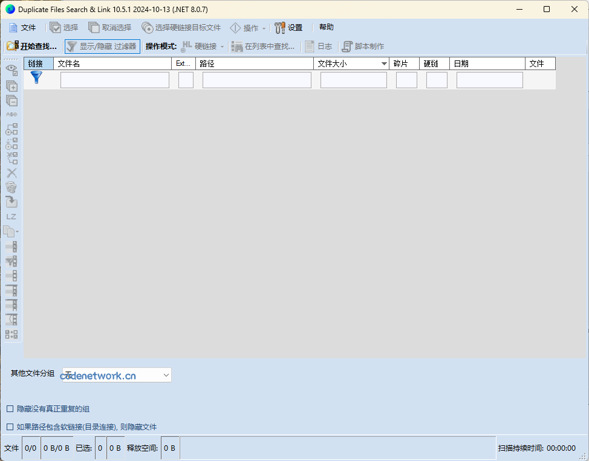This screenshot has height=461, width=589.
Task: Click the eye visibility icon atop left sidebar
Action: [11, 69]
